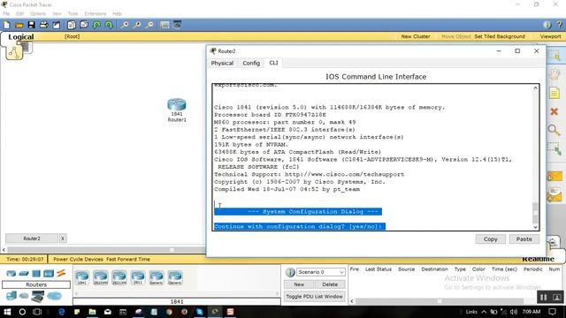Save the project with floppy icon
The width and height of the screenshot is (566, 318).
tap(32, 25)
